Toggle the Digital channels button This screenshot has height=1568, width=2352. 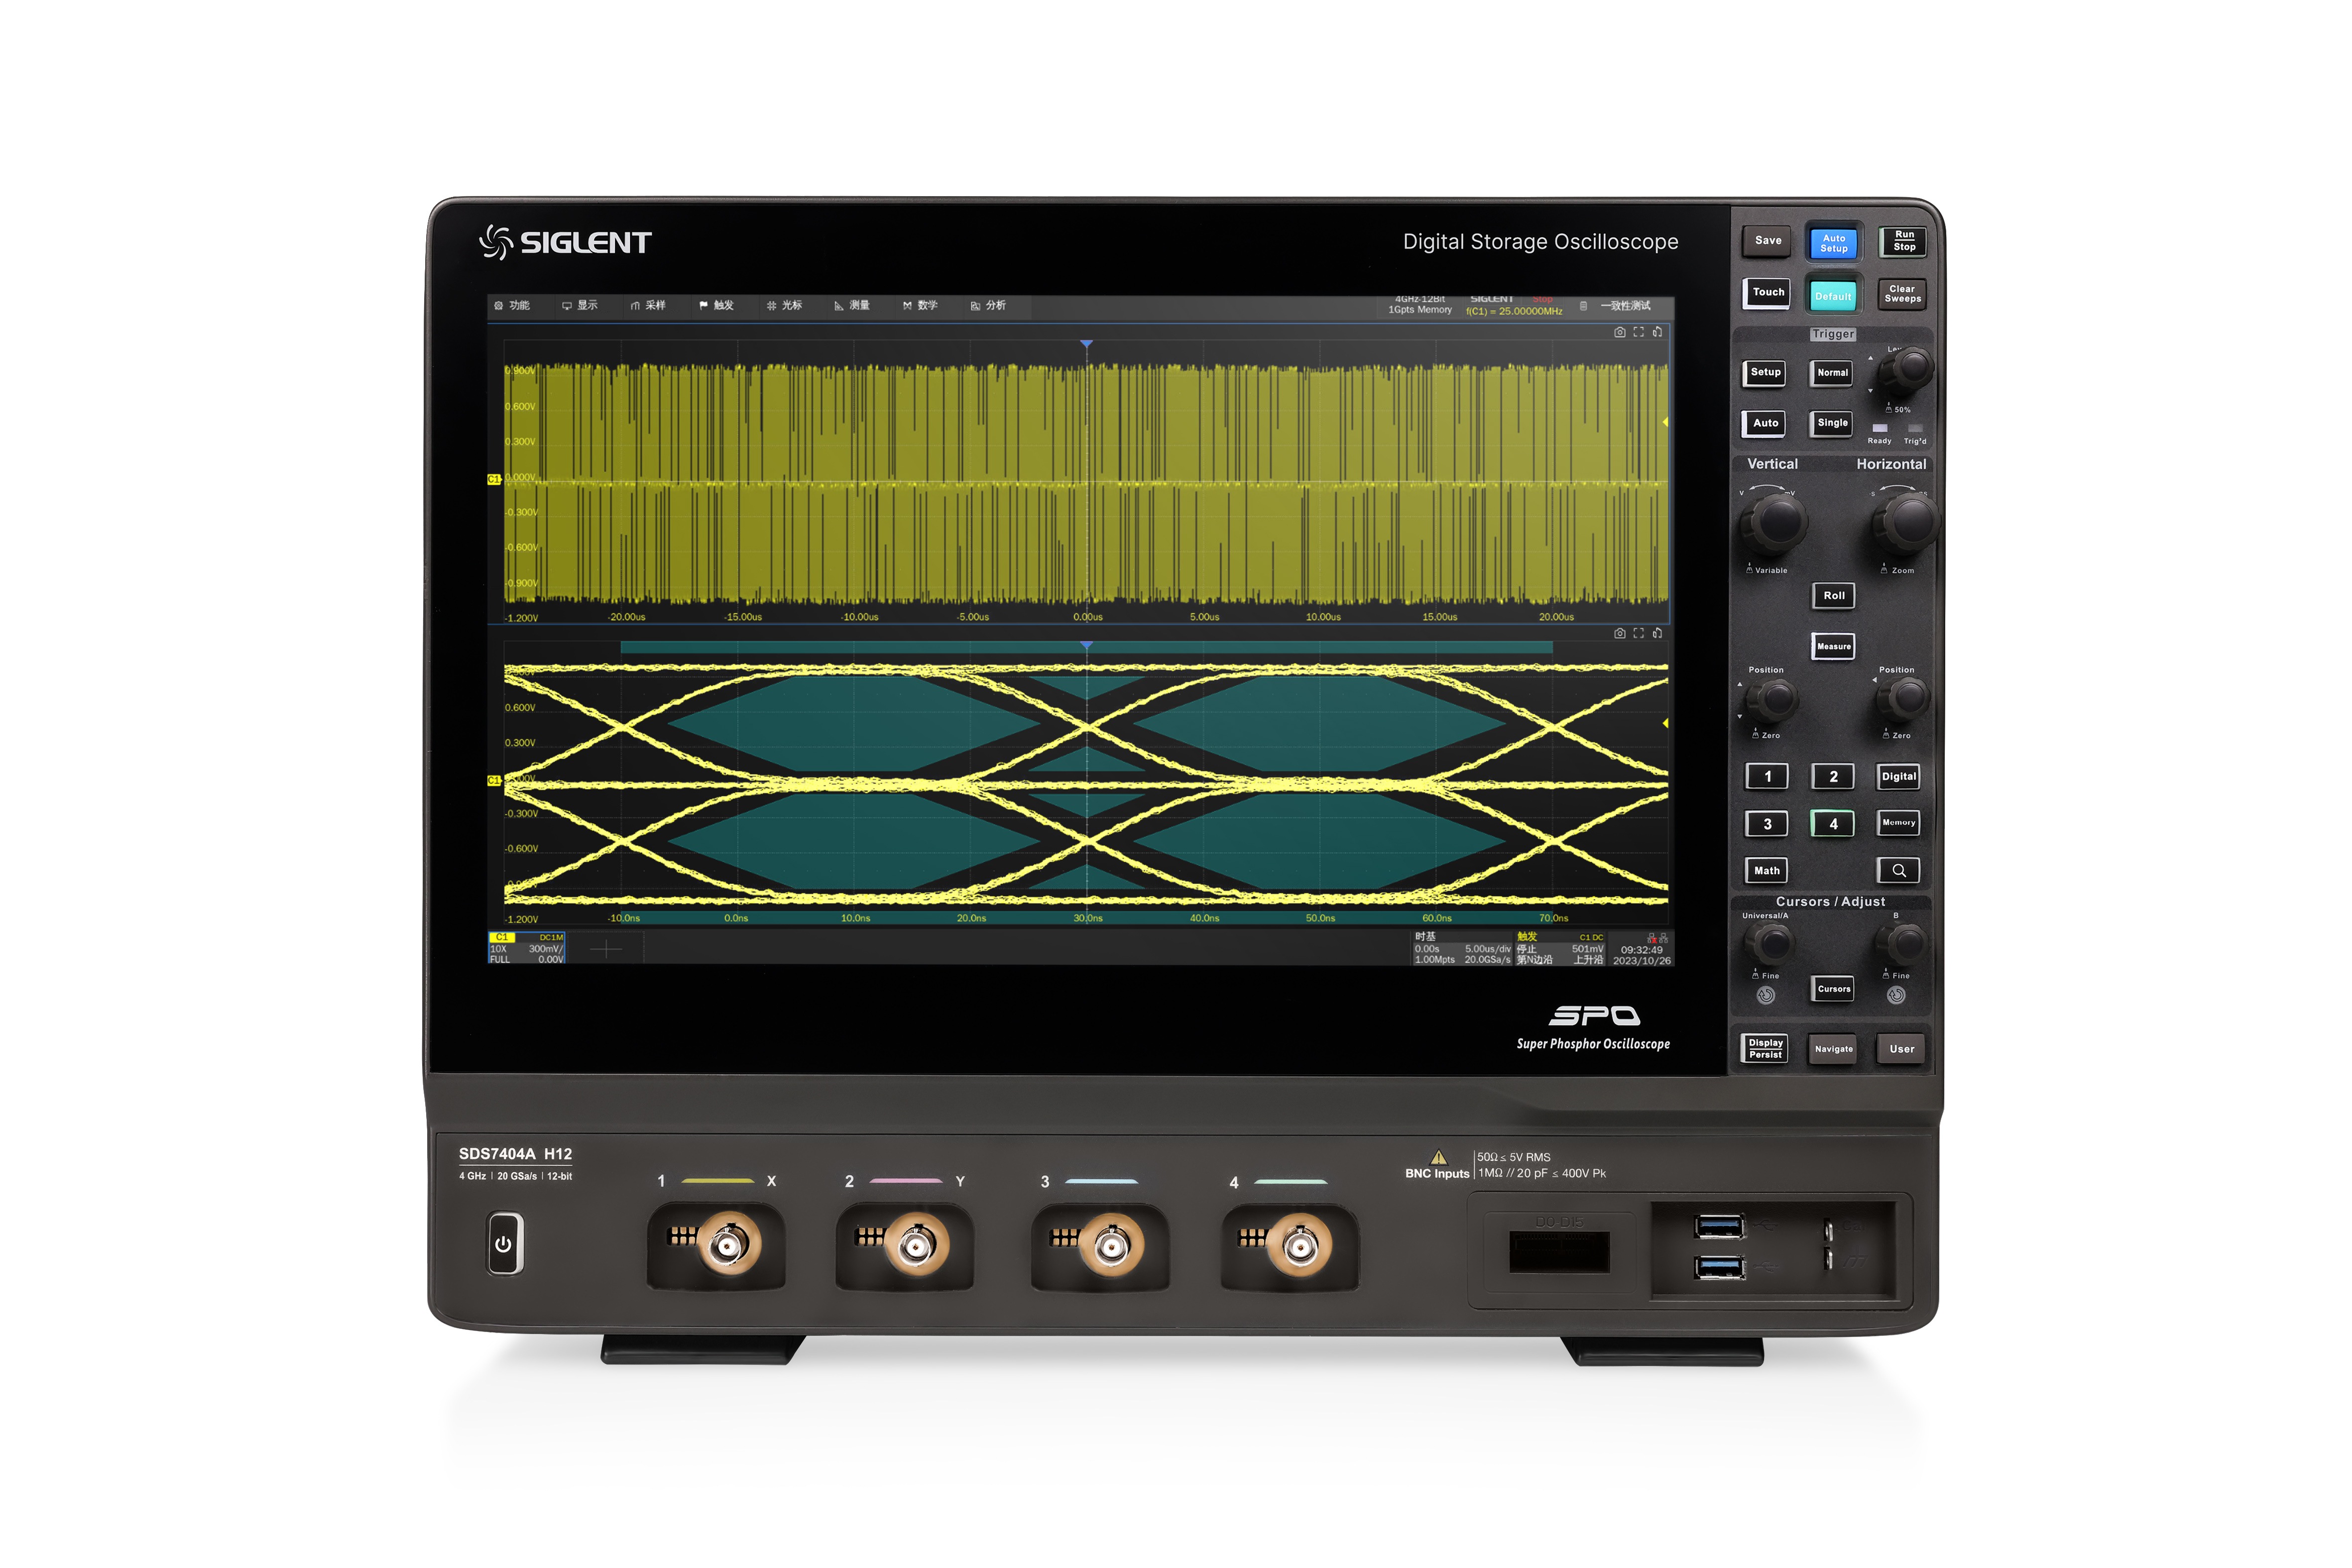pyautogui.click(x=1899, y=777)
